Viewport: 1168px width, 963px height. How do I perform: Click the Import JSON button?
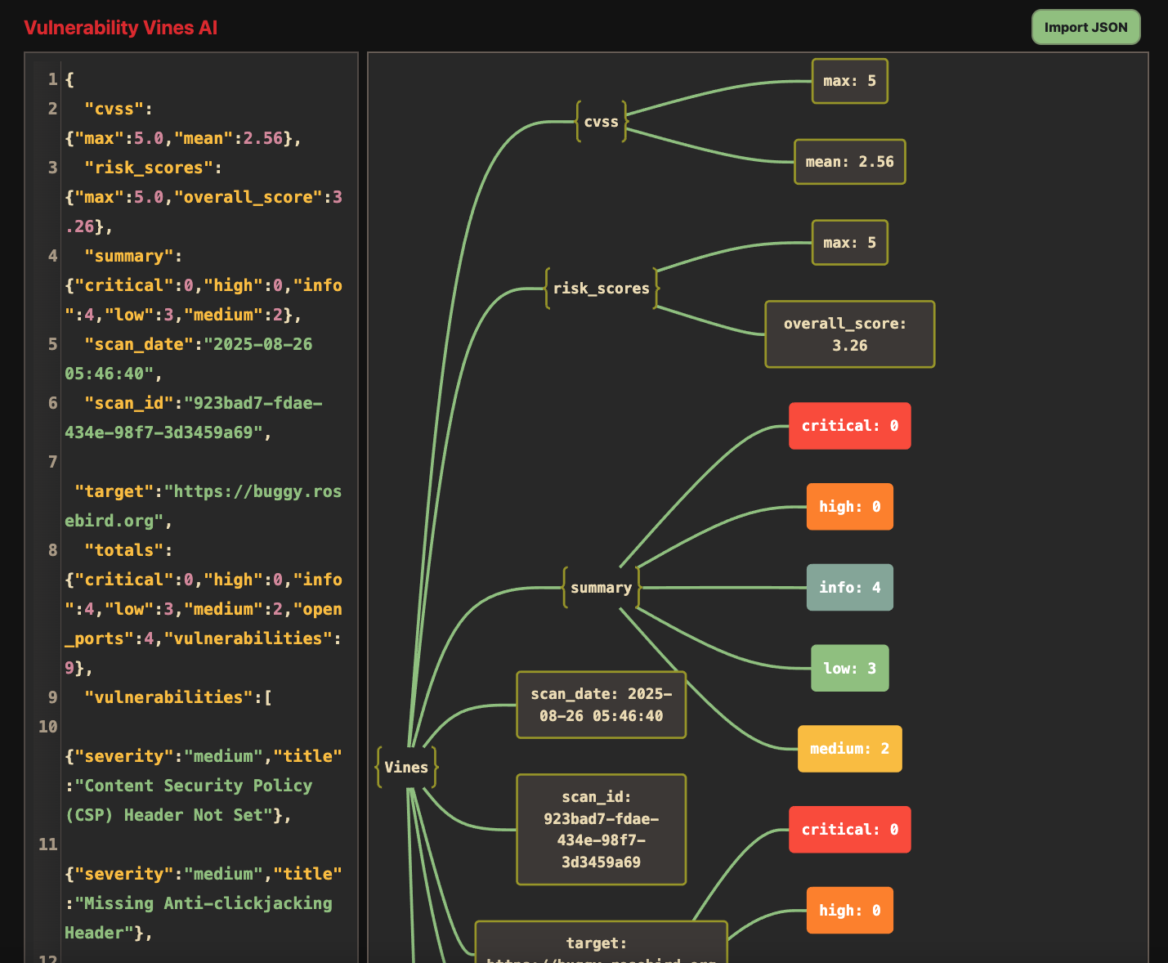click(x=1085, y=27)
